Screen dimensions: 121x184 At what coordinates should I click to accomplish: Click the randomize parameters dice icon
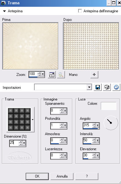(107, 87)
